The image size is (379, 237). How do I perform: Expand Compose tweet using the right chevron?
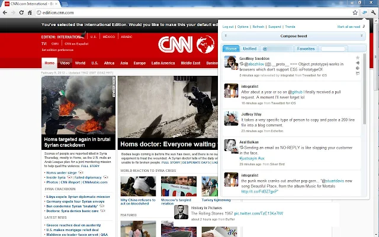[x=362, y=36]
